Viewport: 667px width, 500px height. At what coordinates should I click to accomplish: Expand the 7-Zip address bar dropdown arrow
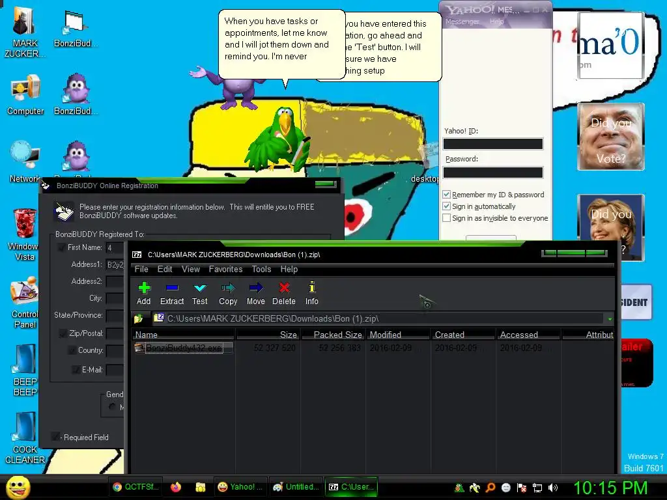coord(610,318)
